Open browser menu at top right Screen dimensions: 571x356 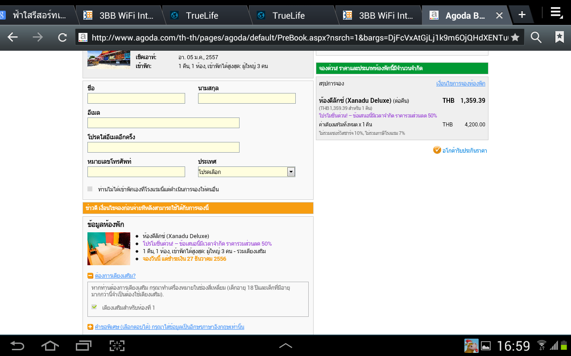(x=556, y=13)
